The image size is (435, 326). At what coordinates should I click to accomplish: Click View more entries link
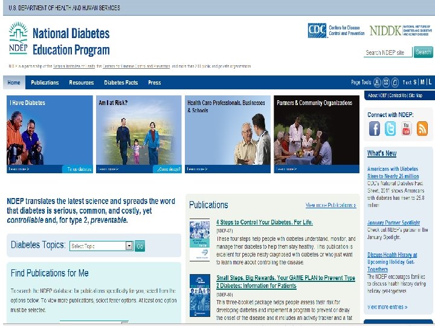pyautogui.click(x=387, y=307)
